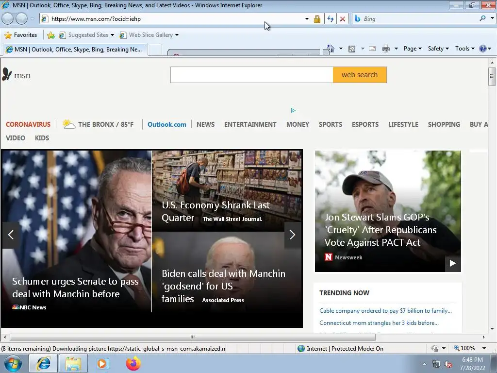Select the KIDS navigation item
The height and width of the screenshot is (373, 497).
point(42,138)
